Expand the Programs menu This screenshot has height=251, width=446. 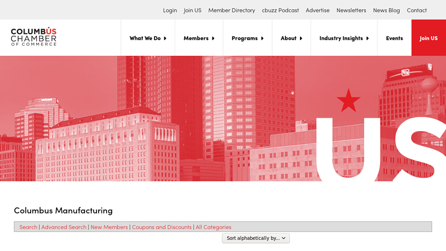[x=248, y=38]
